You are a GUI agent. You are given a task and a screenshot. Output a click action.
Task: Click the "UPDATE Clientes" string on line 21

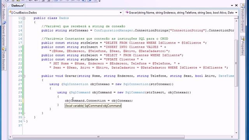(121, 59)
